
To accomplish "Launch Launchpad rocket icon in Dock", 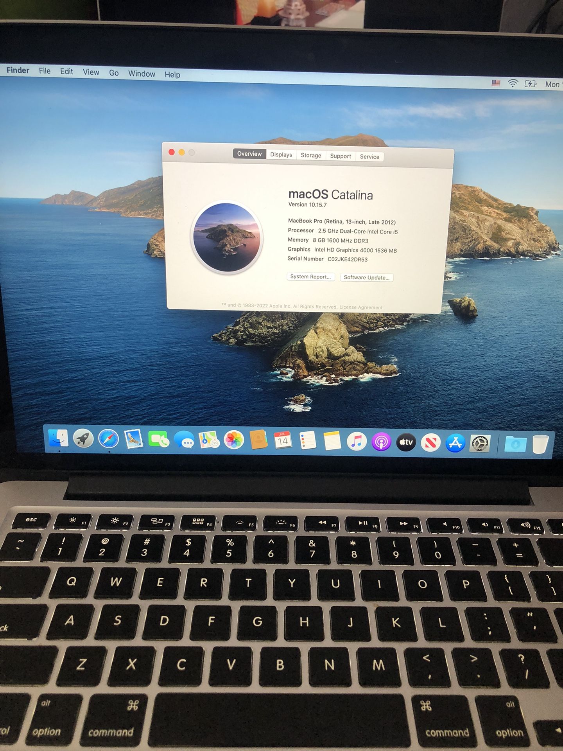I will click(83, 439).
